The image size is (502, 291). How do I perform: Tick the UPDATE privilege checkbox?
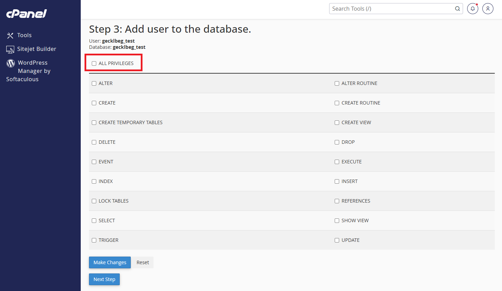coord(337,240)
